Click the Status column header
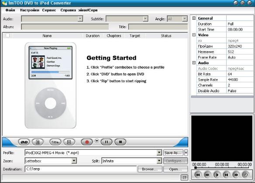This screenshot has height=183, width=255. (166, 36)
